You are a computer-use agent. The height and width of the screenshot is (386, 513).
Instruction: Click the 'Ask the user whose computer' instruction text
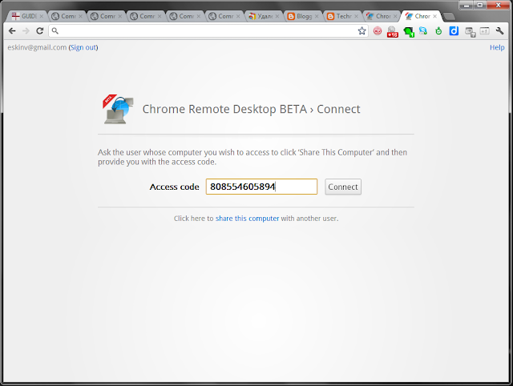[x=252, y=157]
